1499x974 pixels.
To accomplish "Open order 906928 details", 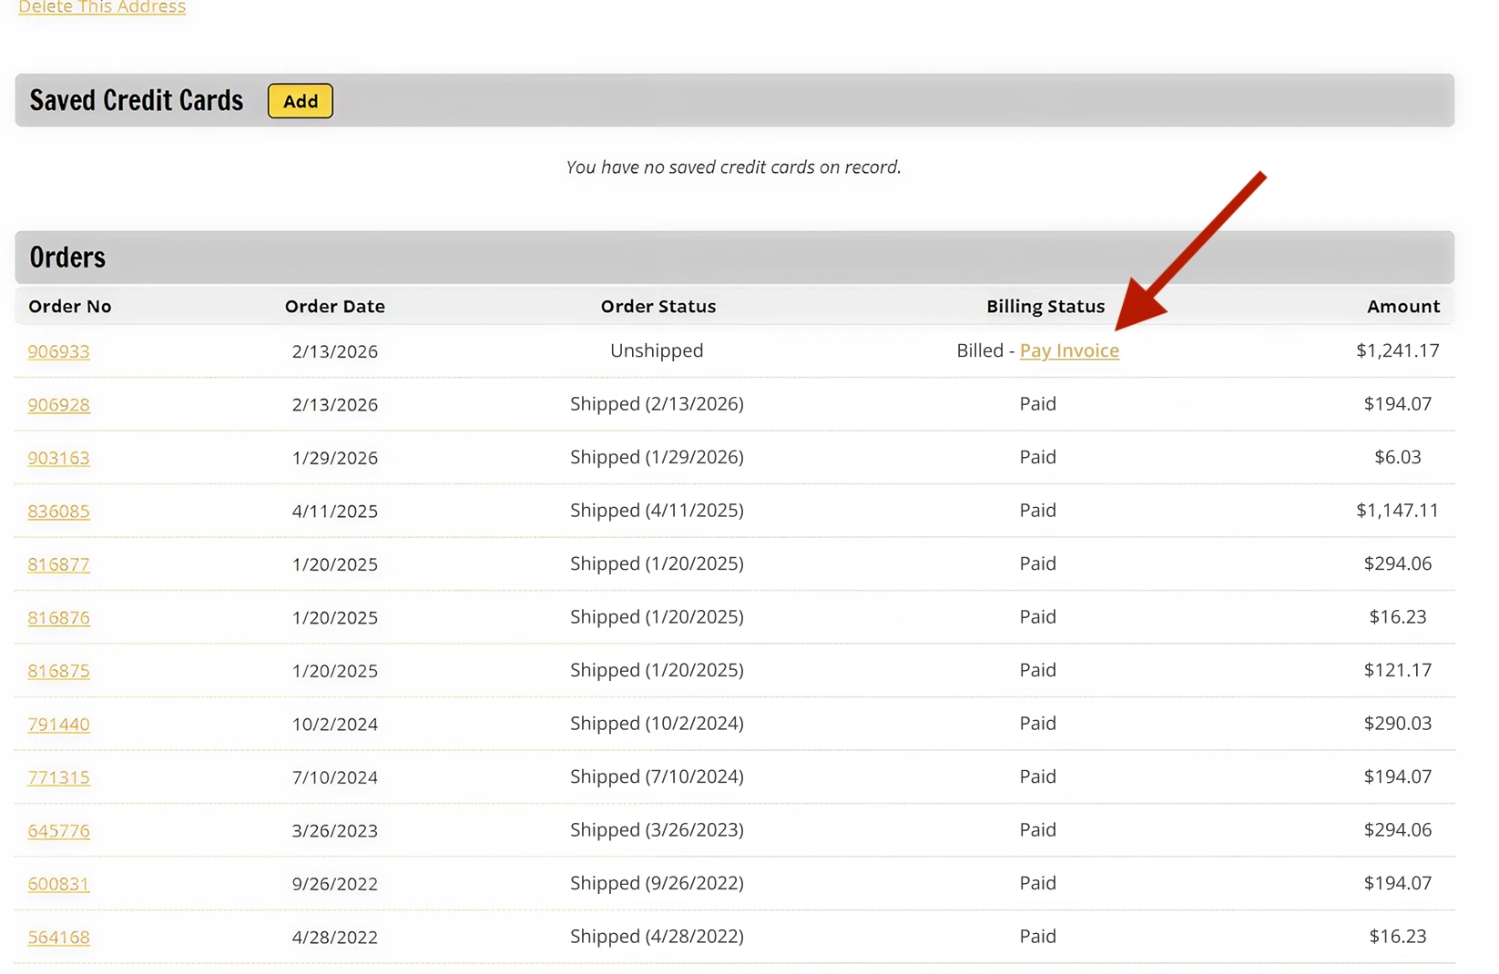I will [x=58, y=404].
